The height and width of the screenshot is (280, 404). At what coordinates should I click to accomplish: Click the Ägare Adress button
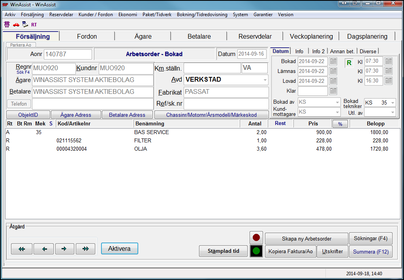point(76,115)
